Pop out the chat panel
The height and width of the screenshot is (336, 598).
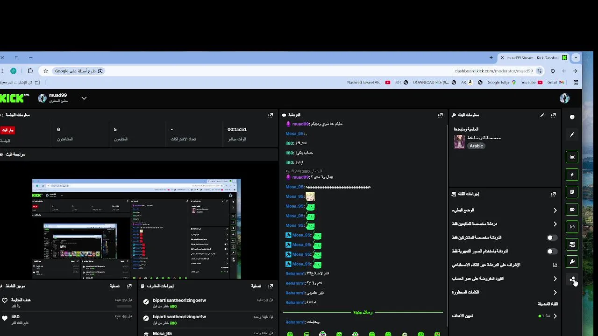pos(440,115)
